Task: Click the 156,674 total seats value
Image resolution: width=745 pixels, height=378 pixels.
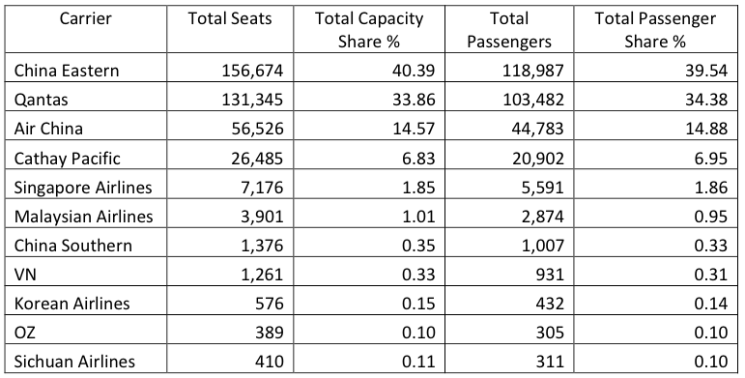Action: (252, 71)
